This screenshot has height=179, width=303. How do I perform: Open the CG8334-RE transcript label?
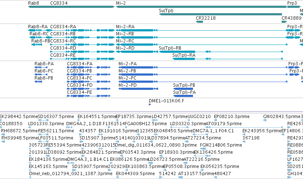coord(63,55)
